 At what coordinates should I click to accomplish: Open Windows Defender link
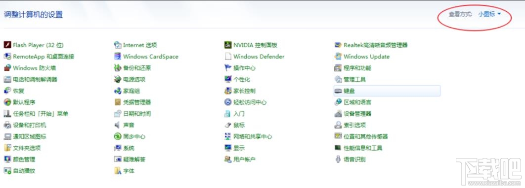(259, 57)
